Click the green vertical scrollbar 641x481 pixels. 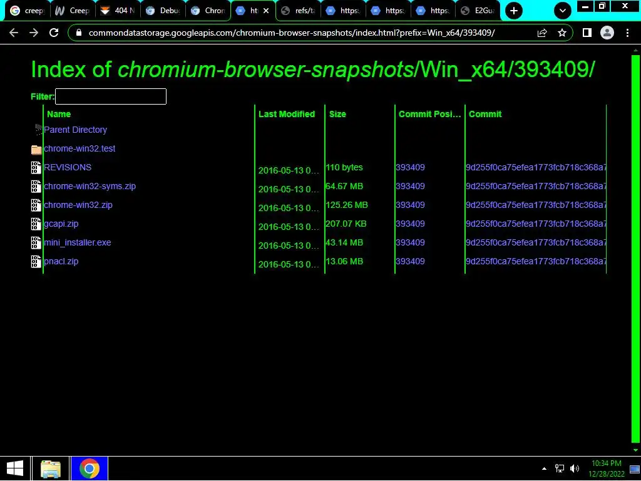[x=636, y=249]
